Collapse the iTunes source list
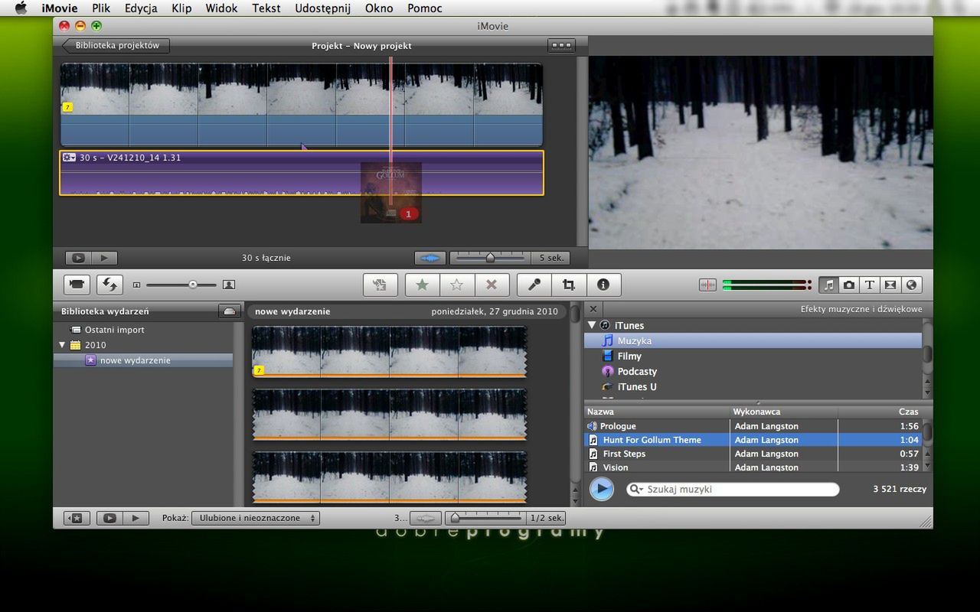This screenshot has width=980, height=612. click(592, 325)
